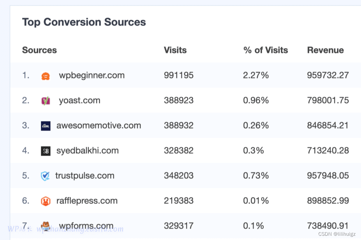Click the 2.27% visits percentage
Viewport: 361px width, 240px height.
(256, 75)
